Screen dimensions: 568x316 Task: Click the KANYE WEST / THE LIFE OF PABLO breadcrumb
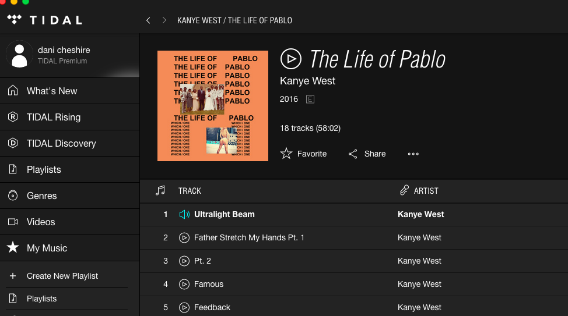click(234, 20)
